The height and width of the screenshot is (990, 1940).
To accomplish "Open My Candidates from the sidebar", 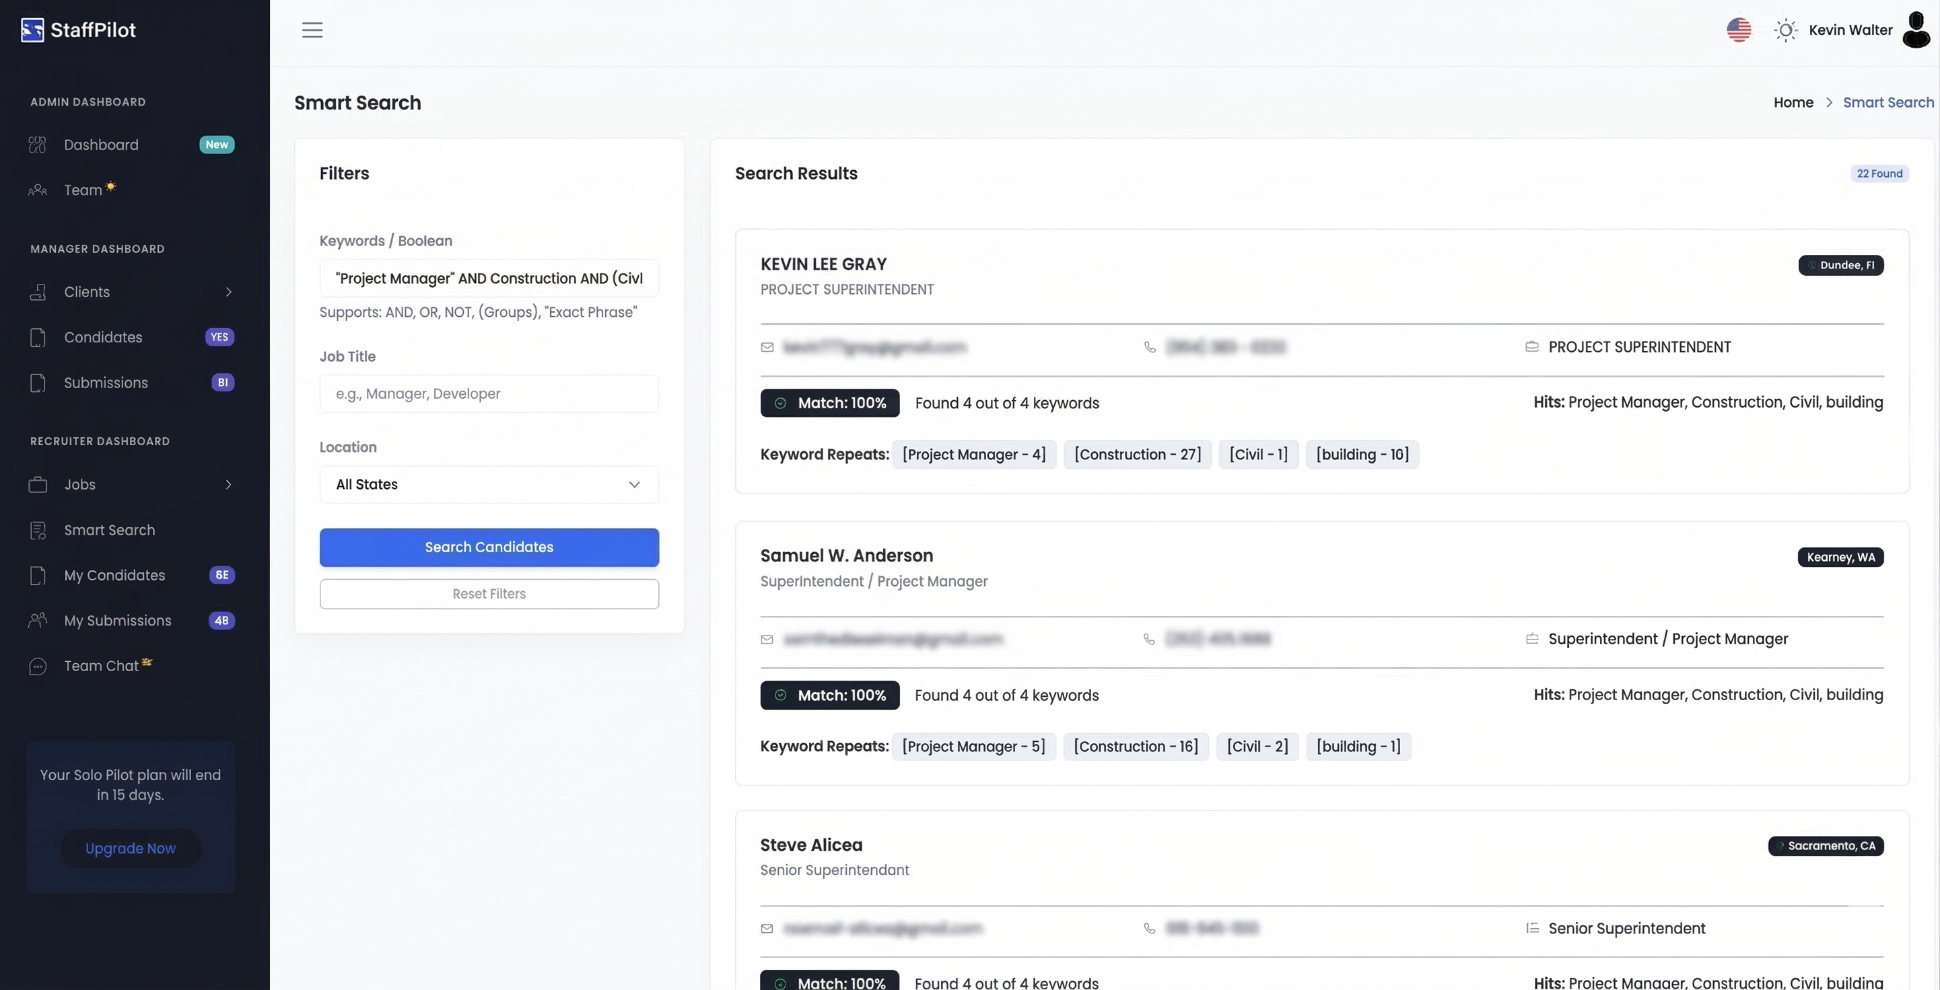I will coord(115,575).
